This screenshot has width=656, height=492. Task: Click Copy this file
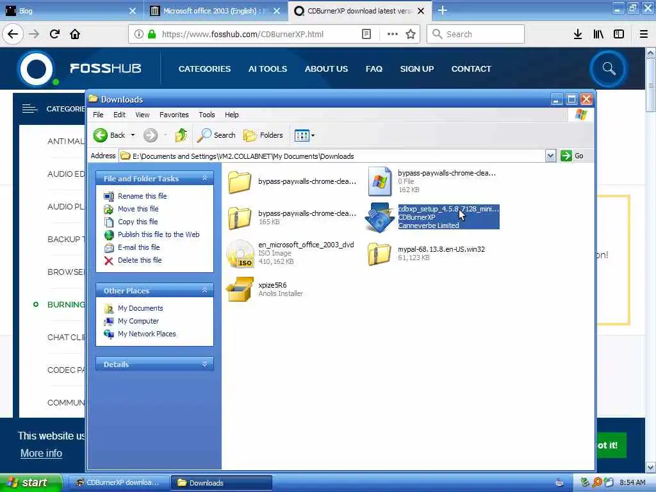pos(138,222)
